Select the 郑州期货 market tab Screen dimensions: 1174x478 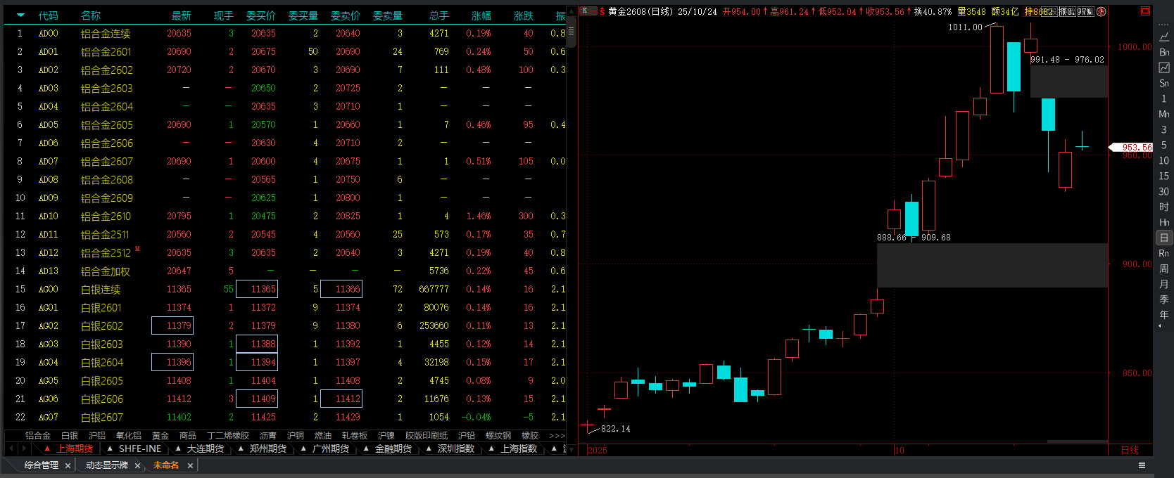(263, 448)
